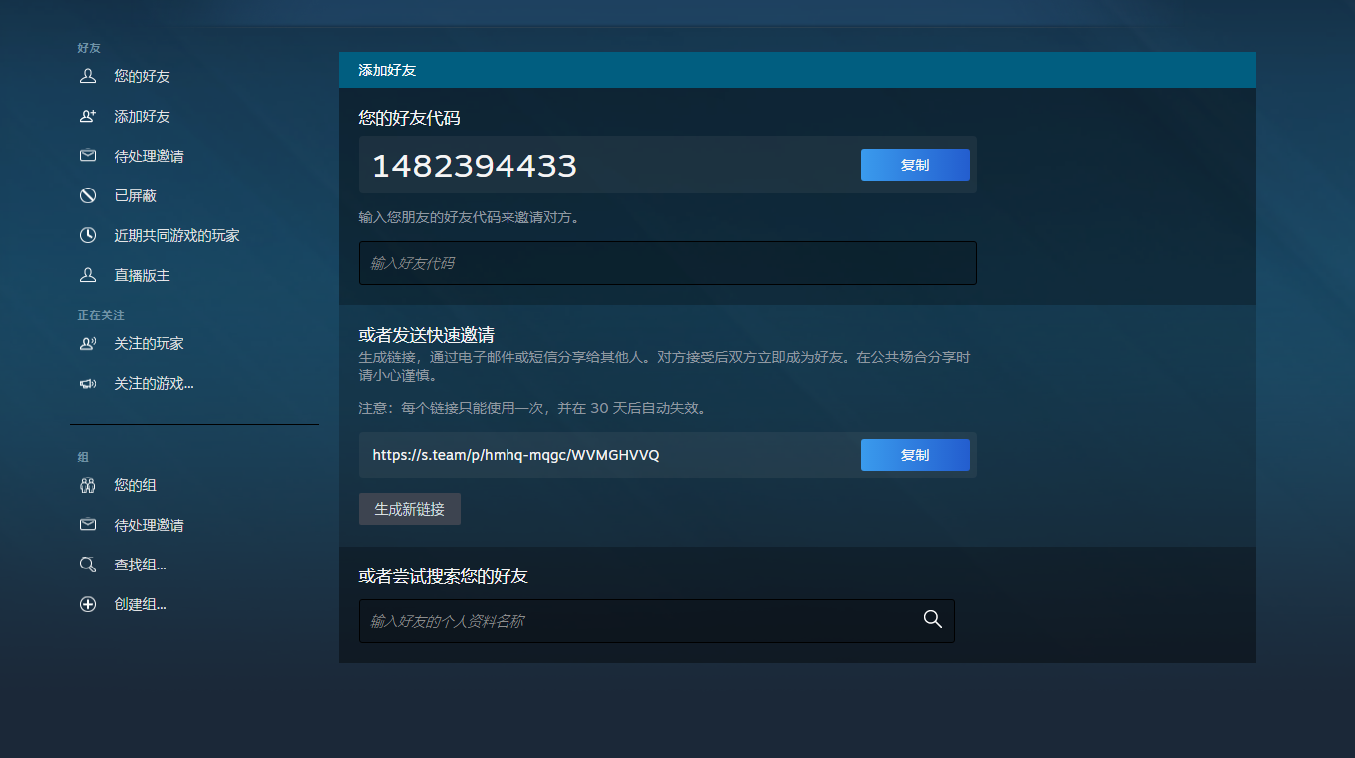Open 关注的游戏... page
Image resolution: width=1355 pixels, height=758 pixels.
click(154, 383)
